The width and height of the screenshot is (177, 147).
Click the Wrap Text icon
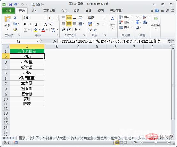tap(81, 18)
